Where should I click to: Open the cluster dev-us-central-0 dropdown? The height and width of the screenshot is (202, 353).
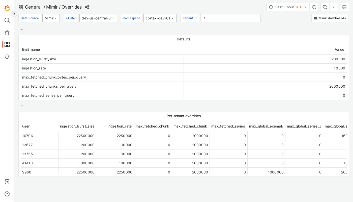pyautogui.click(x=98, y=18)
